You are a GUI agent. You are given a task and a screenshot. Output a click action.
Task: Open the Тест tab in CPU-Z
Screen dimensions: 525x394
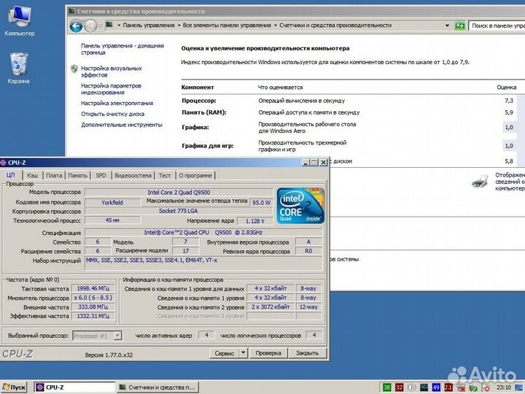click(165, 175)
